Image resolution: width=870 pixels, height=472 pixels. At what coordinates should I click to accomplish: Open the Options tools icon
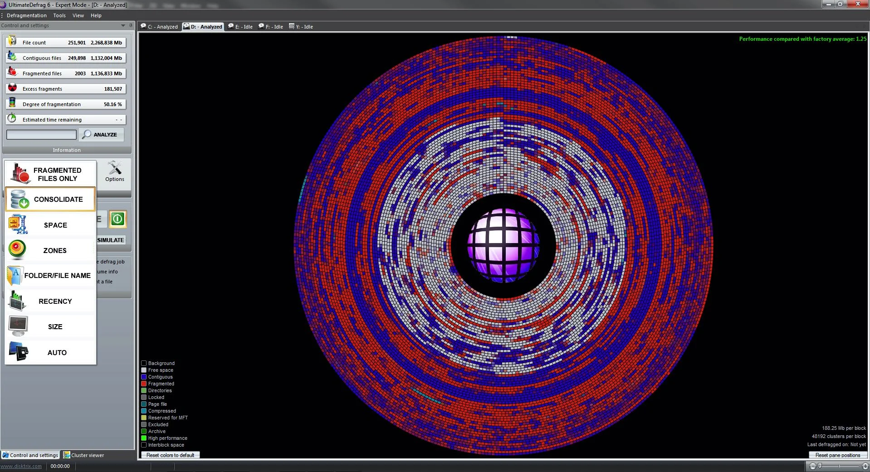coord(115,171)
